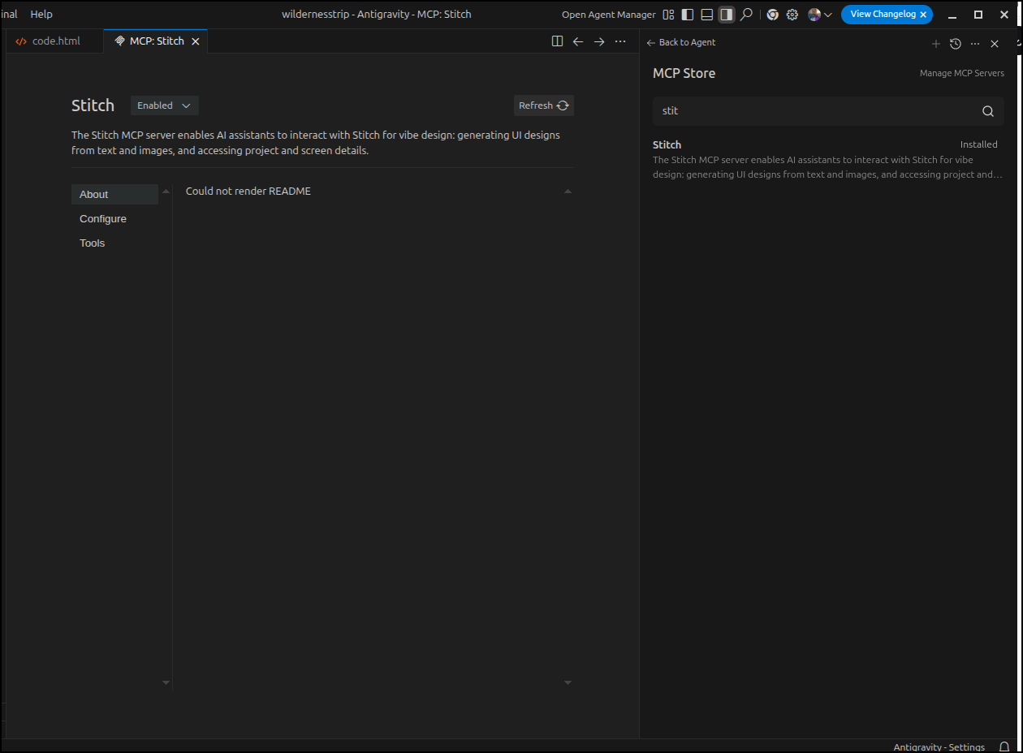This screenshot has height=753, width=1023.
Task: Select the Configure section
Action: point(103,219)
